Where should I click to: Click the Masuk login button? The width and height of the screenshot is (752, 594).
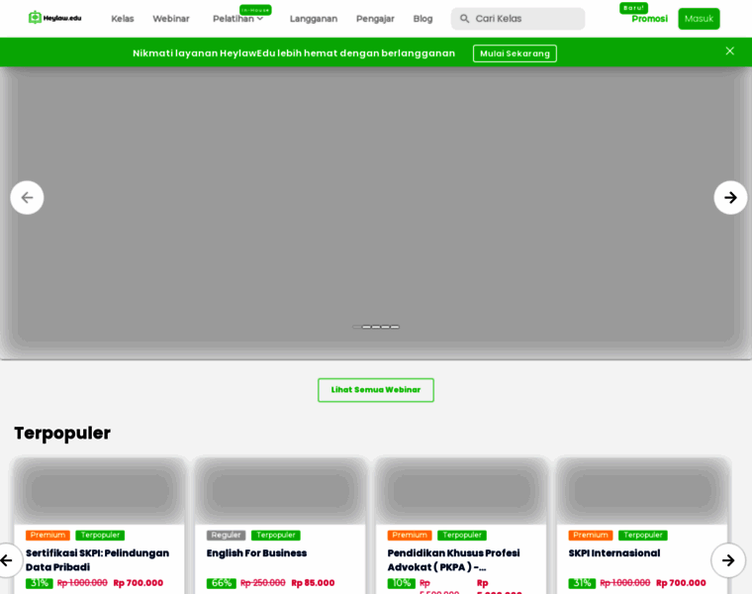(699, 19)
